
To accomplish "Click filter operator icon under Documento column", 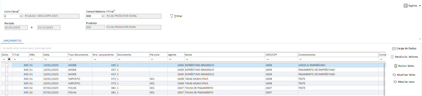I will tap(119, 59).
